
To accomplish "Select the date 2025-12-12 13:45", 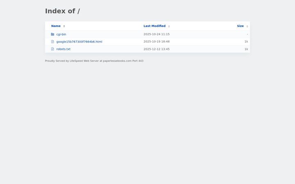I will [157, 49].
